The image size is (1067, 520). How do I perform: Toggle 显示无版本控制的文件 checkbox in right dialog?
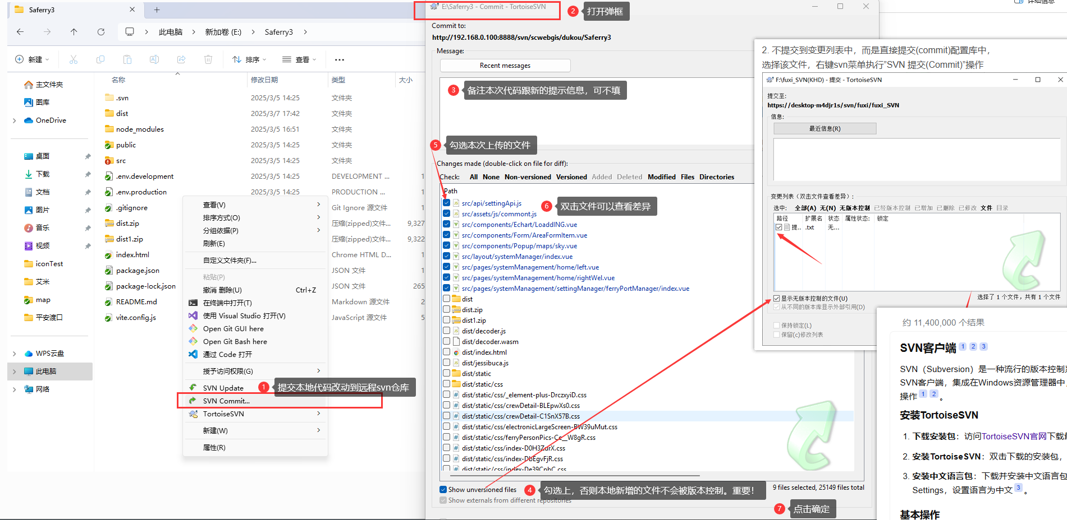pyautogui.click(x=777, y=299)
